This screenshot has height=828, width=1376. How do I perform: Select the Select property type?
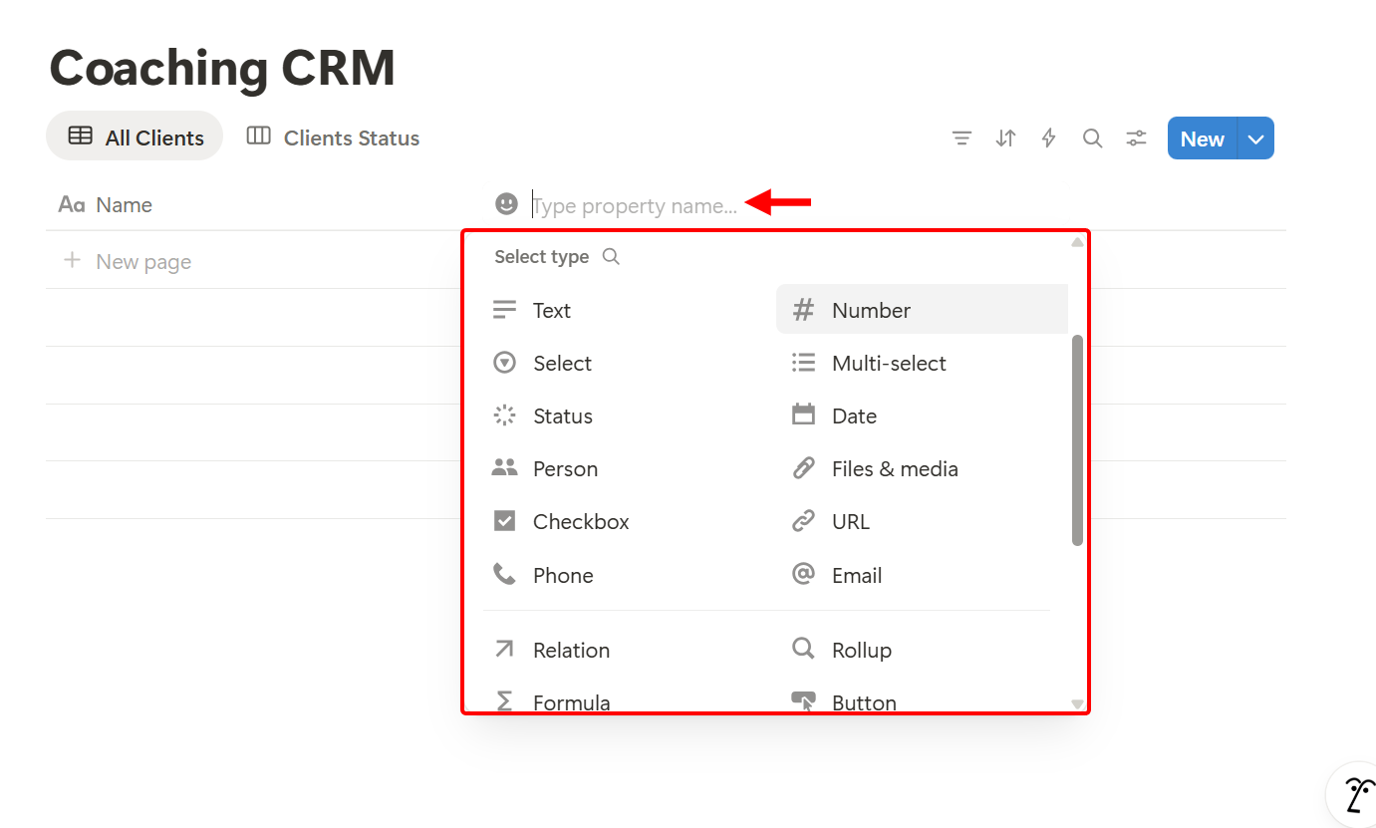pyautogui.click(x=563, y=363)
